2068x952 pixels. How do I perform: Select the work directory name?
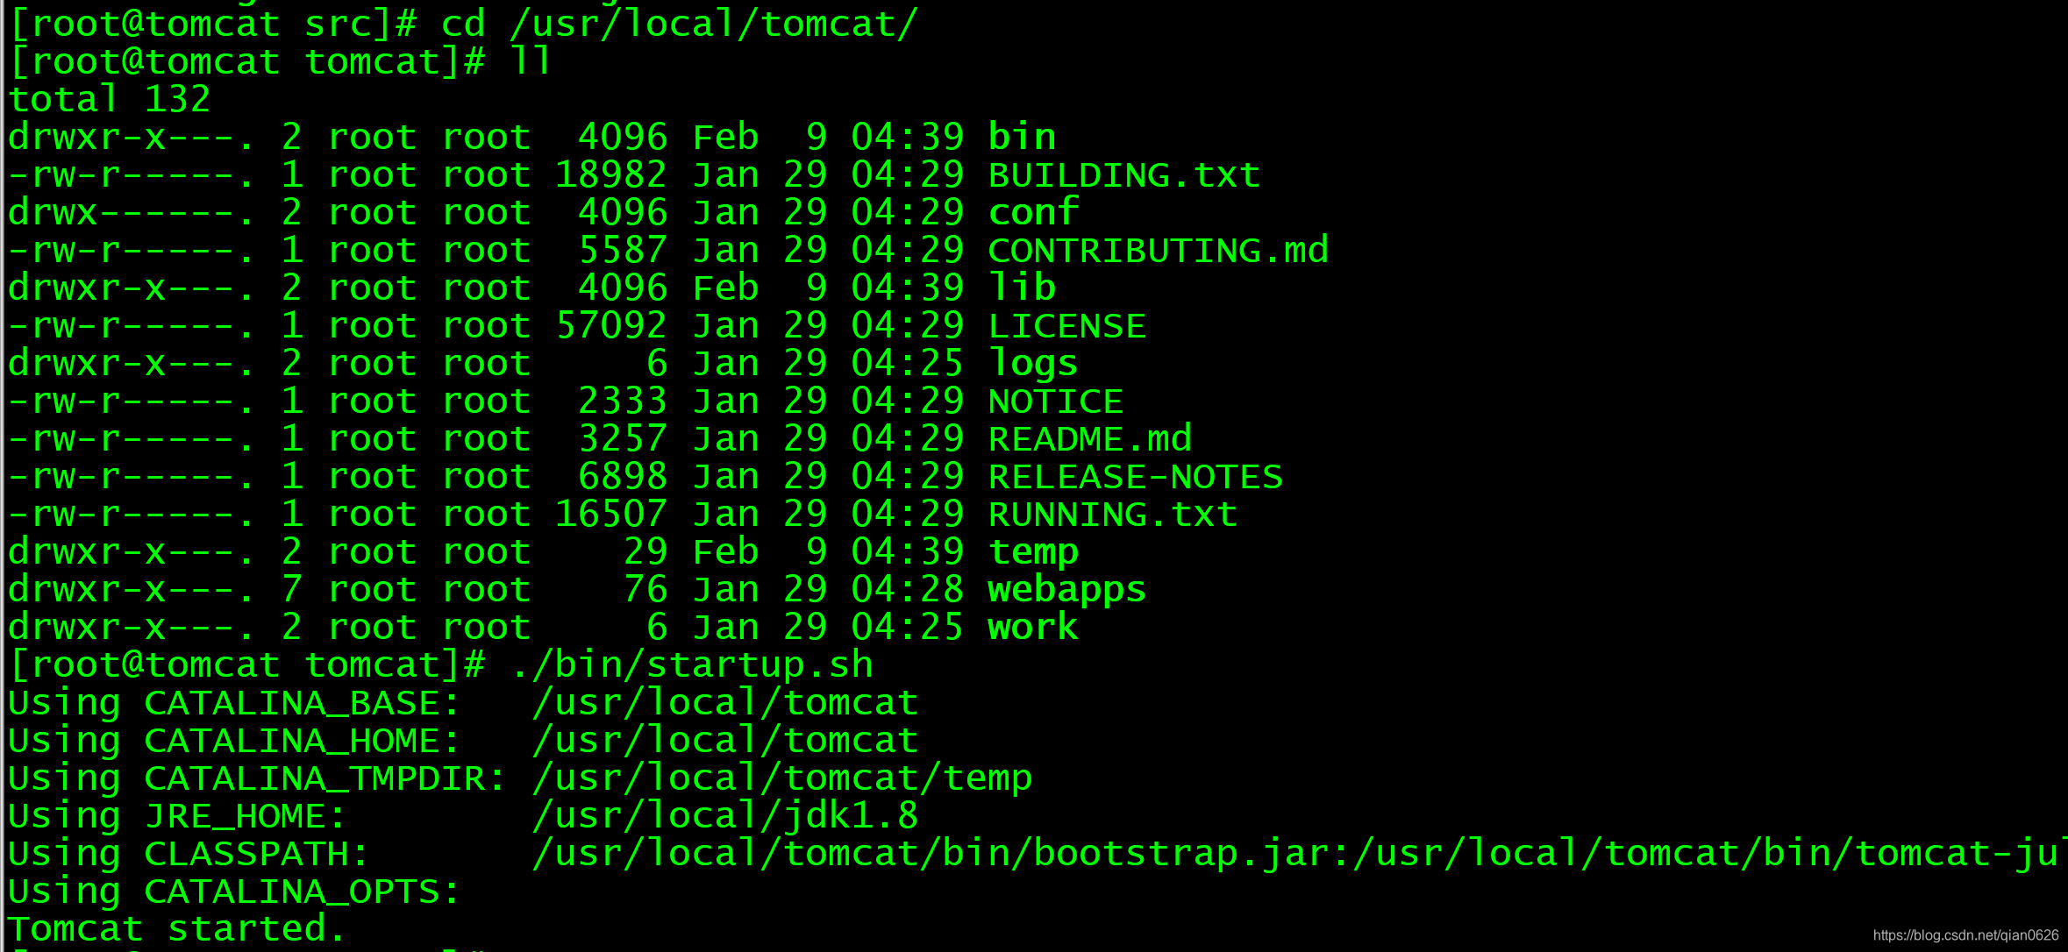tap(1033, 627)
